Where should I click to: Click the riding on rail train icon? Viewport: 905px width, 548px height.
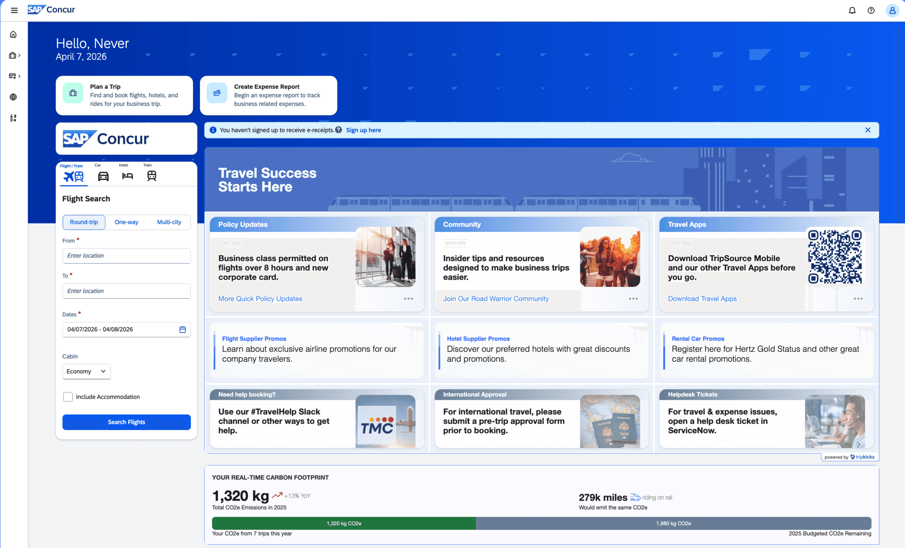[635, 497]
